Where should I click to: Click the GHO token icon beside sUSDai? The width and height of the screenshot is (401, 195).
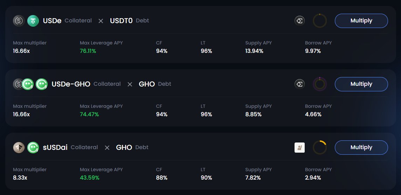(x=33, y=147)
